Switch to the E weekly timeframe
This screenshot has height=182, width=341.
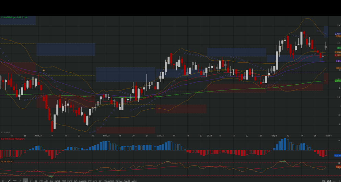tap(31, 181)
